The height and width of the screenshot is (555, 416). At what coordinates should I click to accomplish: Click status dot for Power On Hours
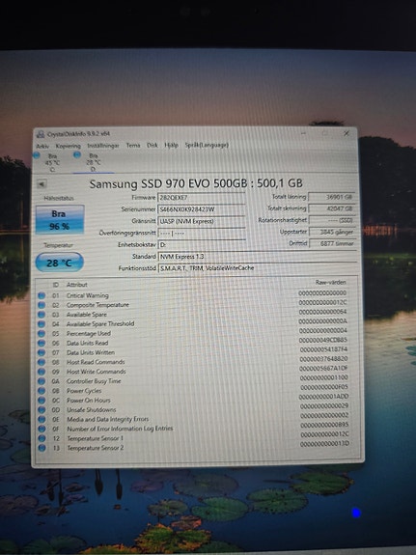[x=42, y=401]
